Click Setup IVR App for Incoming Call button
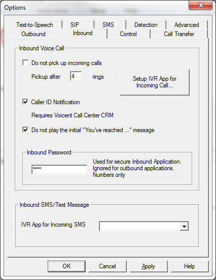Viewport: 216px width, 280px height. [x=155, y=82]
